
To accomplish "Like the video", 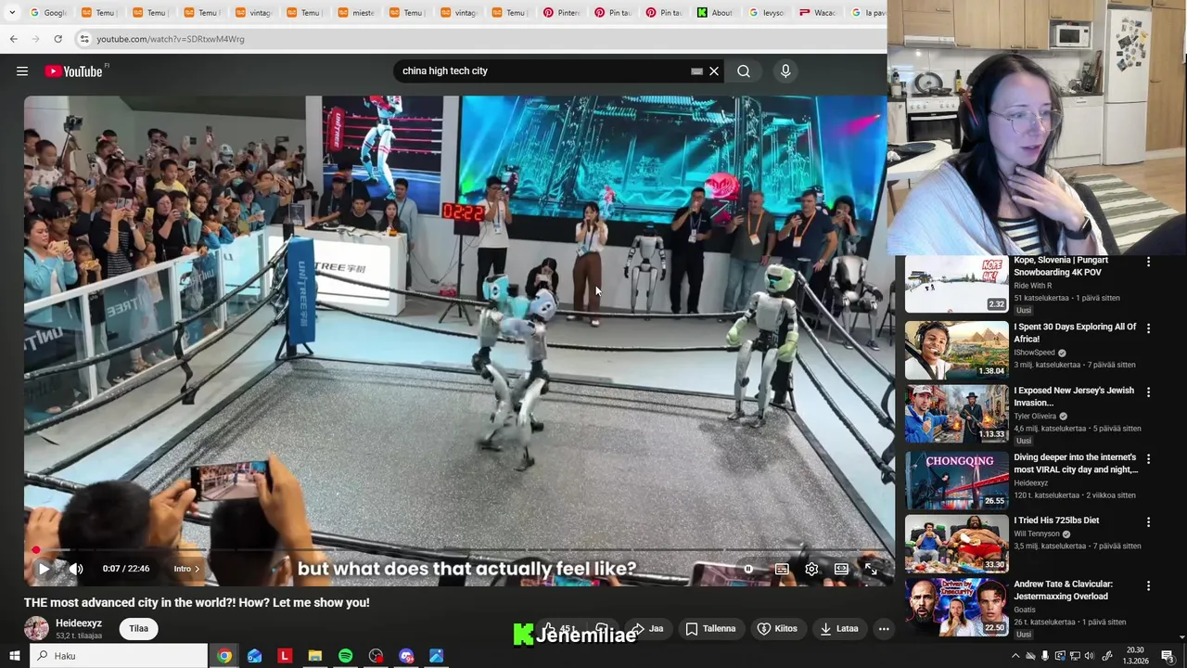I will tap(559, 628).
